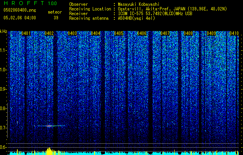Click the yellow intensity peak in bottom graph
This screenshot has height=155, width=243.
click(49, 151)
